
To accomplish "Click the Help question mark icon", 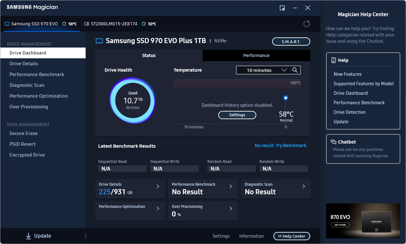I will pos(334,60).
